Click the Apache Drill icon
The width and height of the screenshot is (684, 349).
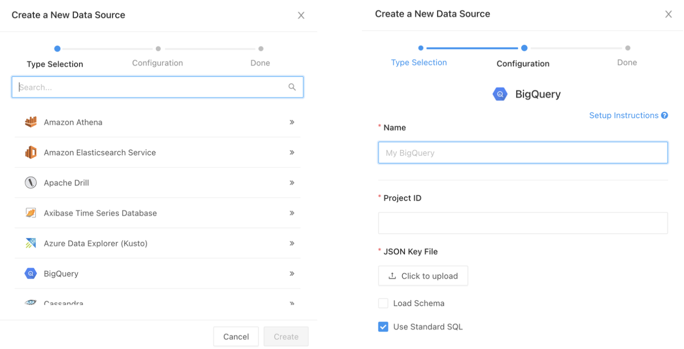pyautogui.click(x=31, y=183)
